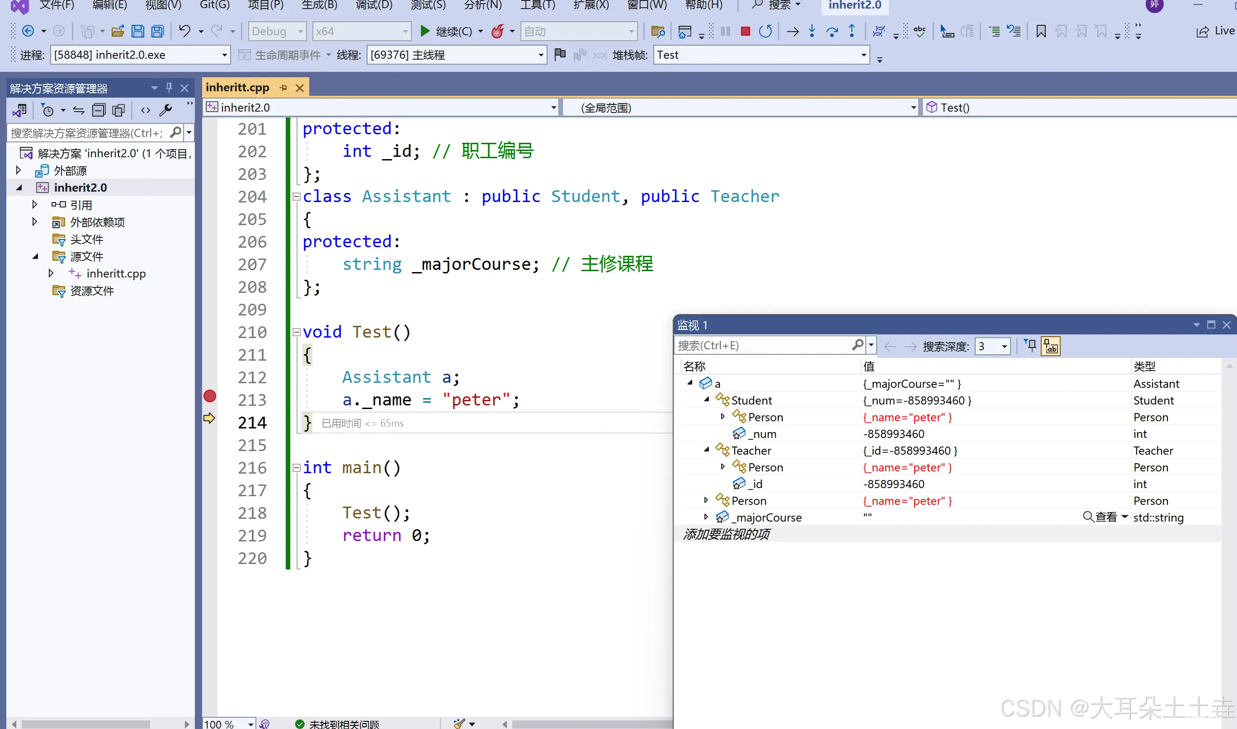The image size is (1237, 729).
Task: Click the Restart debugging icon
Action: click(765, 32)
